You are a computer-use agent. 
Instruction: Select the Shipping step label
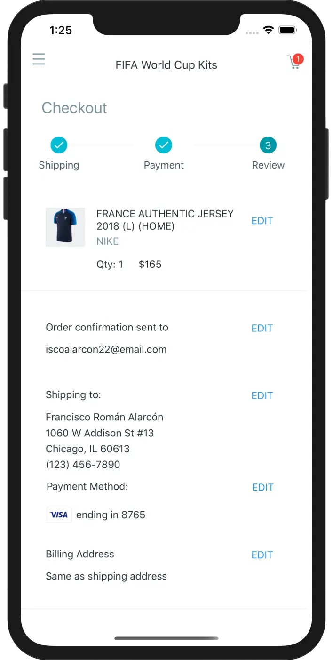click(x=59, y=165)
